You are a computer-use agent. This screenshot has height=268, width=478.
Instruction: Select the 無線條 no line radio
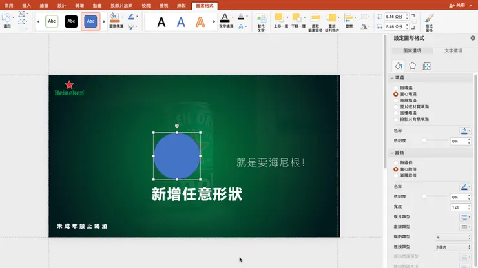[396, 163]
